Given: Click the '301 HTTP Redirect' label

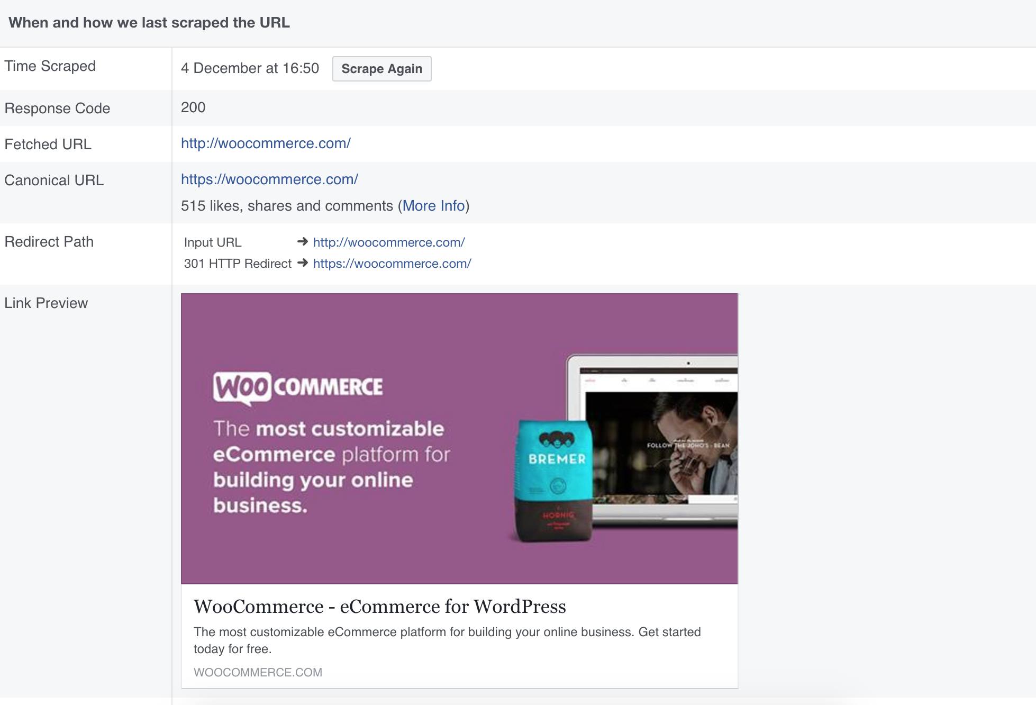Looking at the screenshot, I should pyautogui.click(x=238, y=264).
